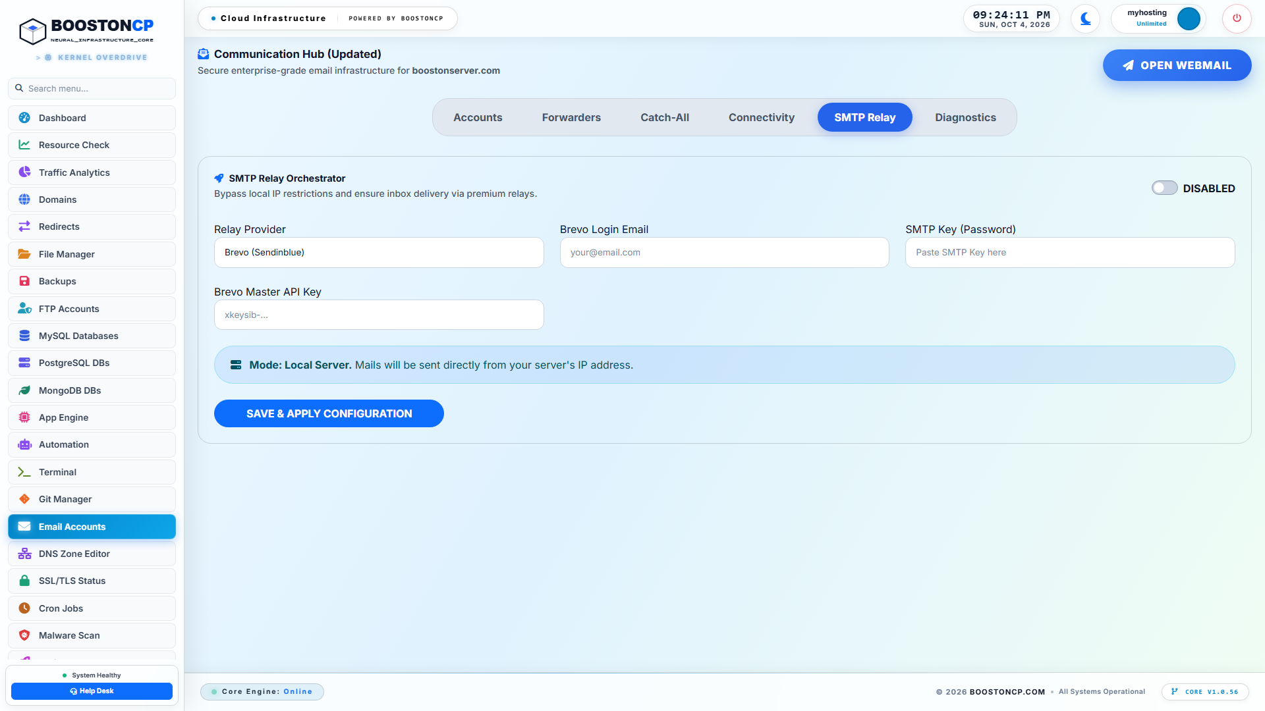Image resolution: width=1265 pixels, height=711 pixels.
Task: Click the Terminal prompt icon
Action: point(24,472)
